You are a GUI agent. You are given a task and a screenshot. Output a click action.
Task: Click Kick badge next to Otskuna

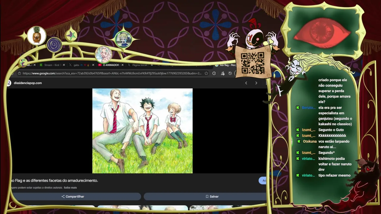pos(299,141)
